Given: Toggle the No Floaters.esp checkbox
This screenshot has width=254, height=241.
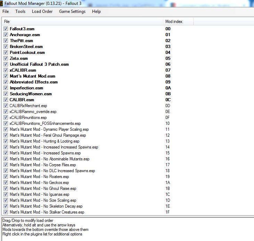Looking at the screenshot, I should coord(6,177).
